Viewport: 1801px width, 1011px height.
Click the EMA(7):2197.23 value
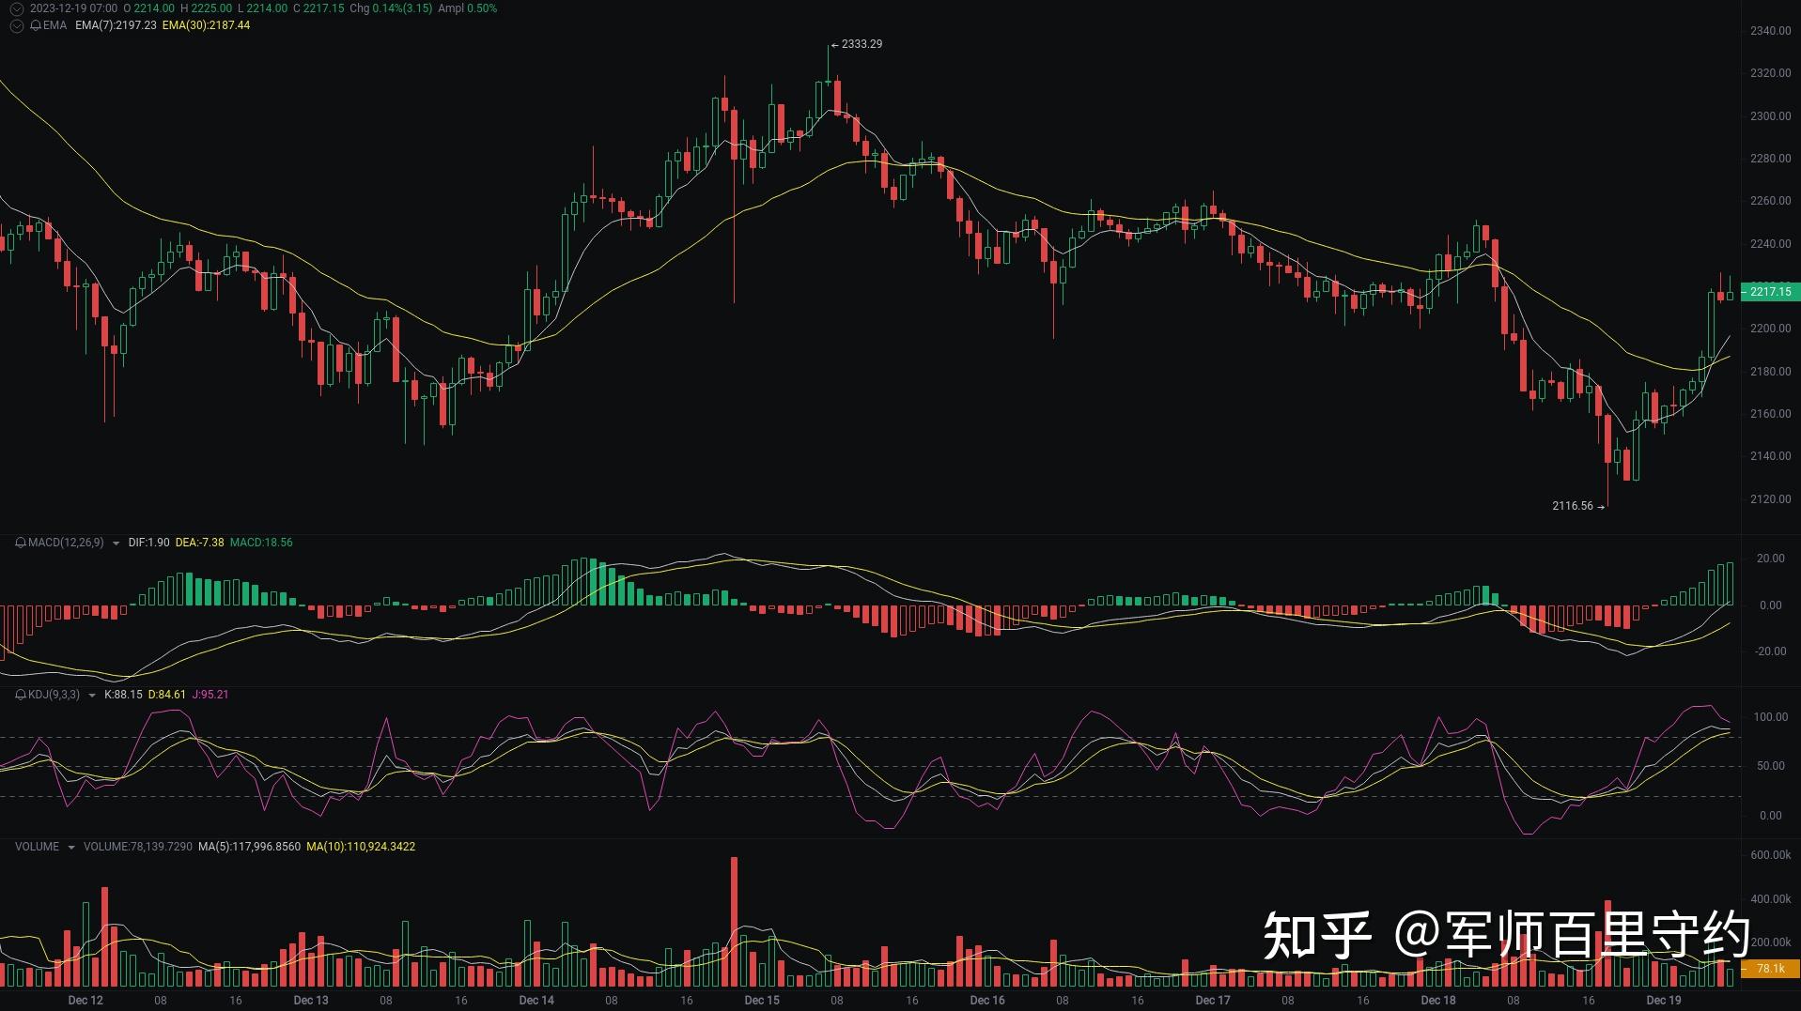point(116,25)
